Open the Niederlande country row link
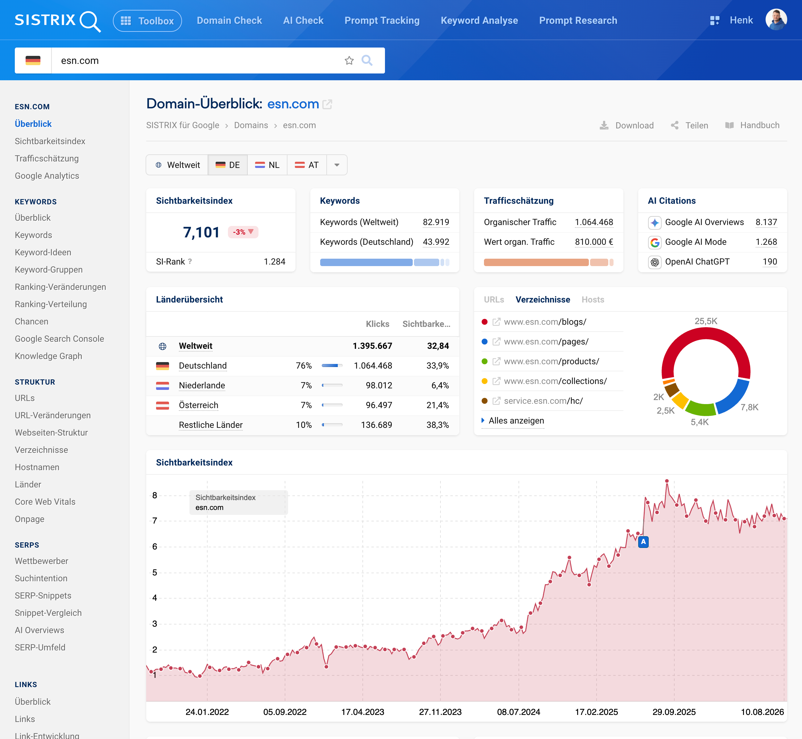Image resolution: width=802 pixels, height=739 pixels. pos(202,385)
